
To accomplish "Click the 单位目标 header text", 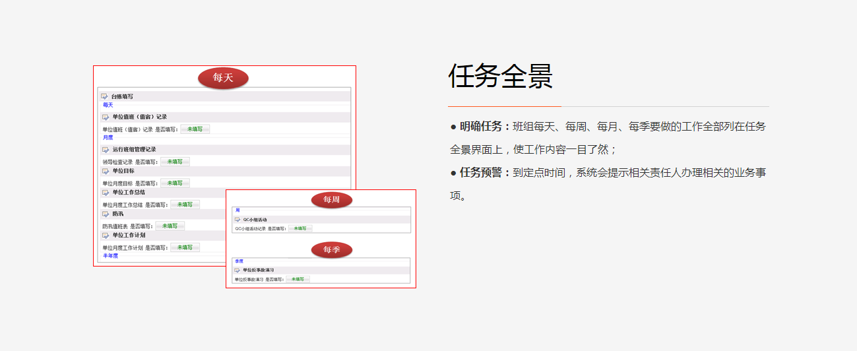I will click(123, 171).
